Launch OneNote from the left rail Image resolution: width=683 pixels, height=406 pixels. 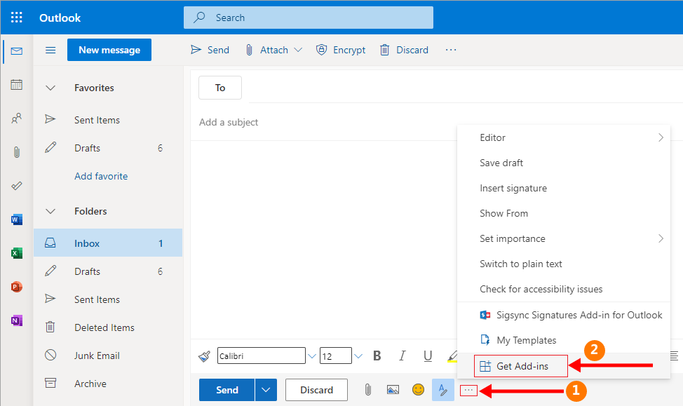tap(16, 320)
